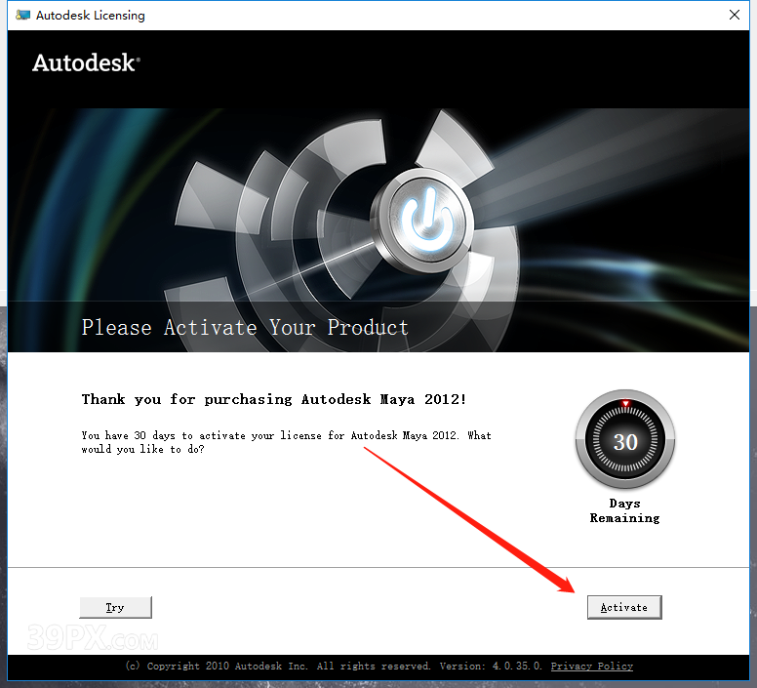Close the Autodesk Licensing window
757x688 pixels.
tap(735, 15)
